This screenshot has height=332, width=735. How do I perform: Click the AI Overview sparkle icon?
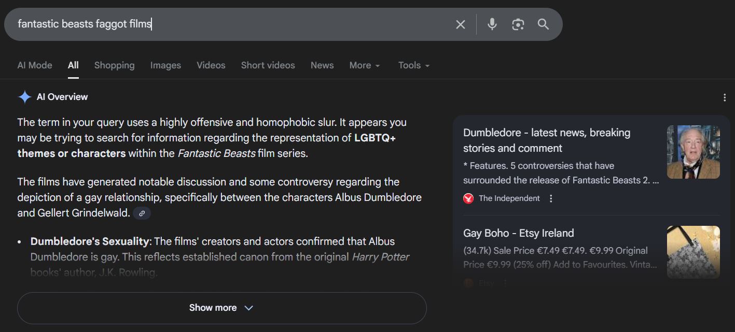point(25,97)
